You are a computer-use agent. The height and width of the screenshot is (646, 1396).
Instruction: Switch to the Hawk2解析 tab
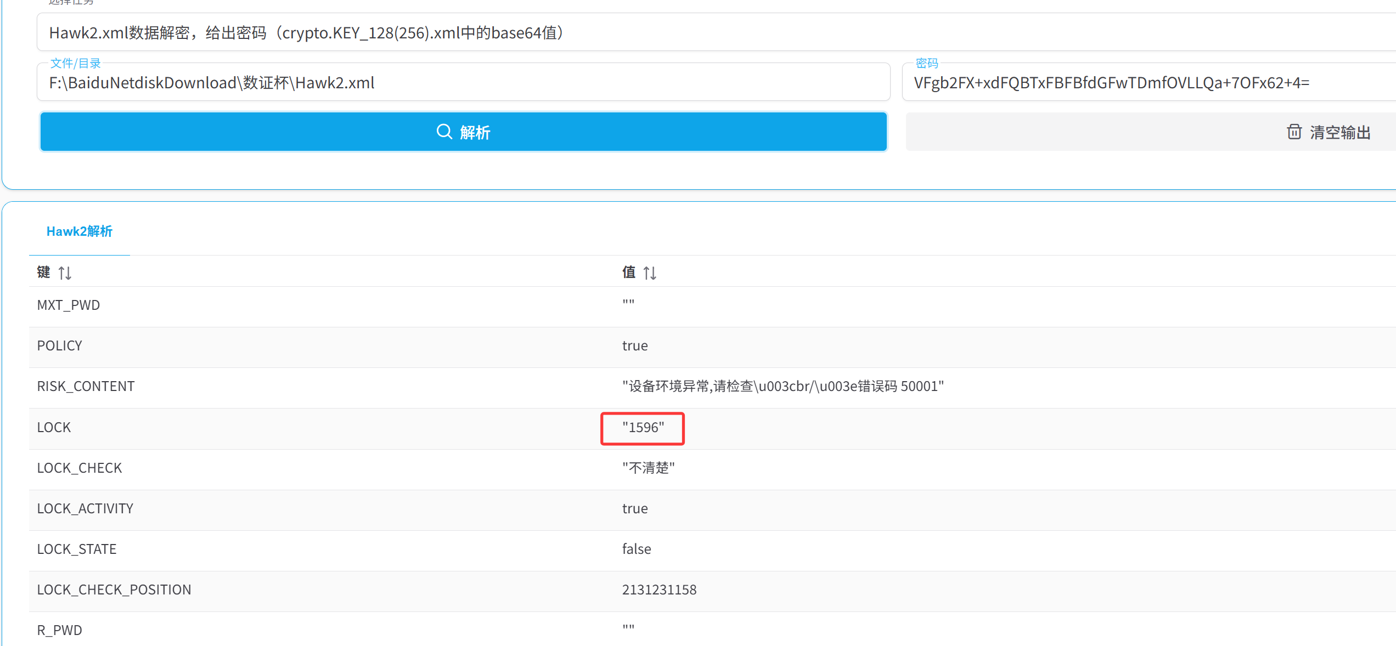(80, 231)
